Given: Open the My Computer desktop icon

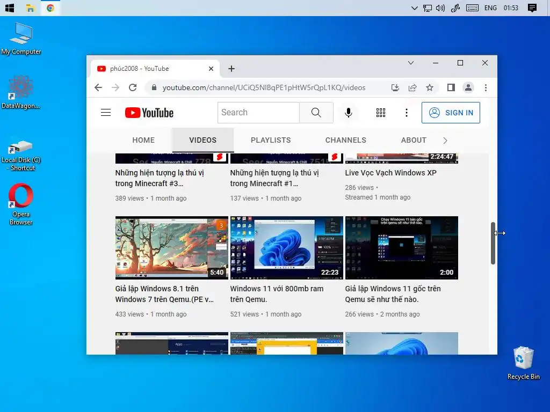Looking at the screenshot, I should [x=21, y=39].
